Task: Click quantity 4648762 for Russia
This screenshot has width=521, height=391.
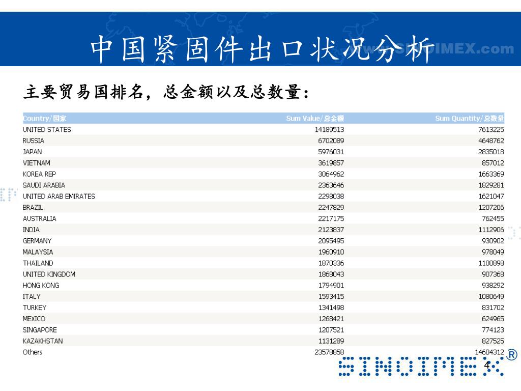Action: click(x=491, y=141)
